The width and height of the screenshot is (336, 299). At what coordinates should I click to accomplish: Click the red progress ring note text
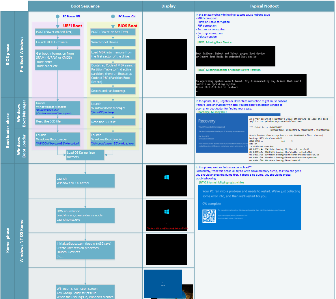167,228
